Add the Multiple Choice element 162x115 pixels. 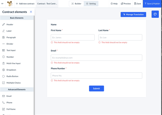pos(13,83)
